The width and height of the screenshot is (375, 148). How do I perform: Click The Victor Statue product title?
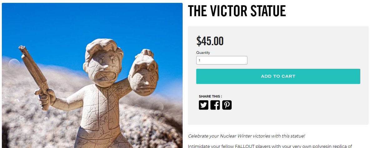click(237, 11)
